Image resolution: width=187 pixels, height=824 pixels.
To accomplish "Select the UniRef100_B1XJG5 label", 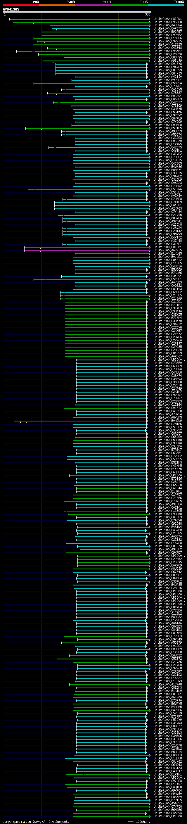I will 167,253.
